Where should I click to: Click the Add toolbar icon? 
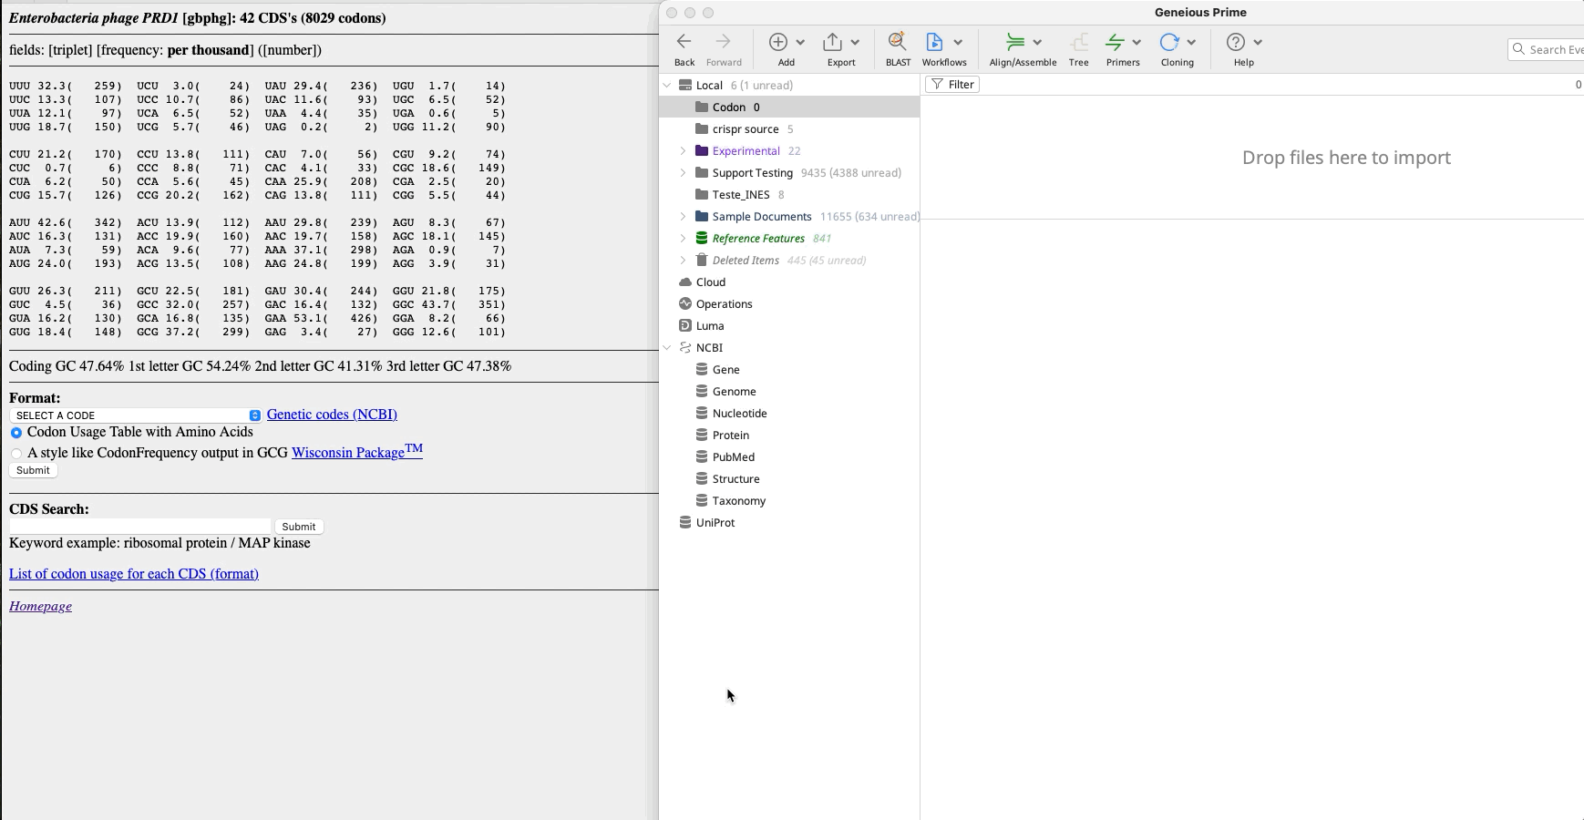tap(778, 42)
